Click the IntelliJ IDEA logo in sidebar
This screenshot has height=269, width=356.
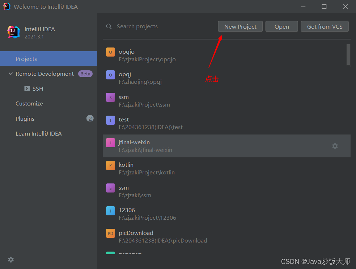point(13,32)
